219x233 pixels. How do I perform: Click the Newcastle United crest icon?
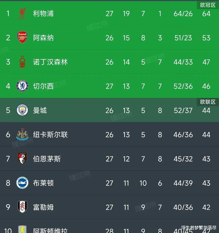(23, 134)
